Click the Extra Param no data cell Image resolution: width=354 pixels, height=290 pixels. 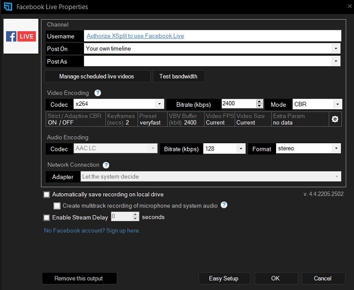pos(300,119)
